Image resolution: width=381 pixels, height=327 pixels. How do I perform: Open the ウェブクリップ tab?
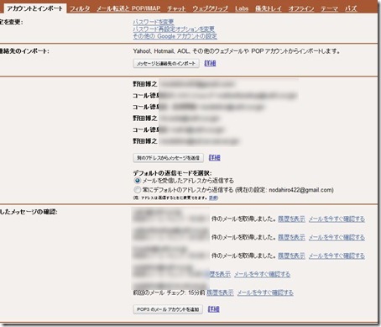click(x=210, y=8)
